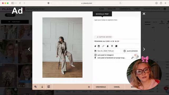
Task: Edit Facebook page with the pencil icon
Action: pyautogui.click(x=132, y=58)
